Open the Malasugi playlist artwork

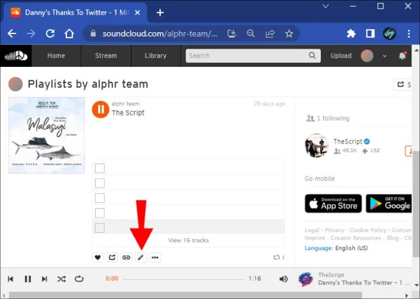(47, 136)
